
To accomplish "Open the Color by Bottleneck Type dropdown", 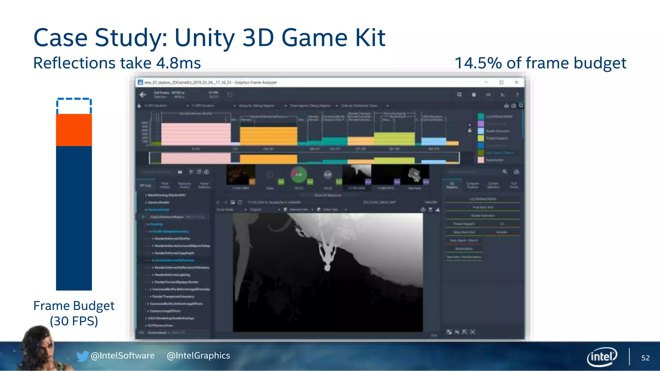I will pos(365,106).
